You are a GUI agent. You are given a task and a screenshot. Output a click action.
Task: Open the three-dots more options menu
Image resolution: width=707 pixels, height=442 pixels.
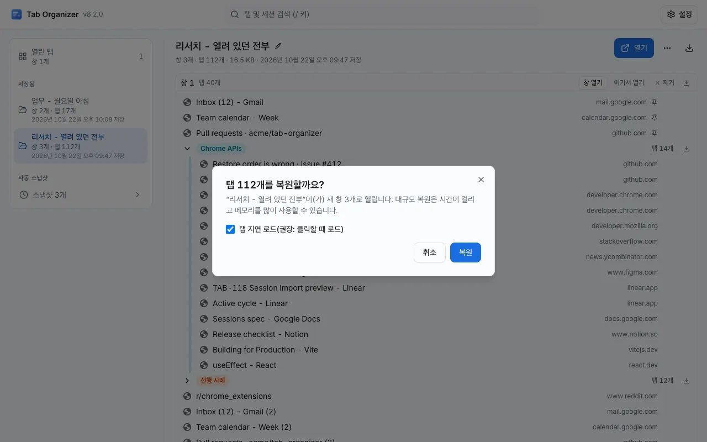[667, 48]
